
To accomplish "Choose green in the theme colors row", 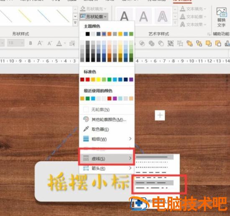I will pyautogui.click(x=131, y=34).
